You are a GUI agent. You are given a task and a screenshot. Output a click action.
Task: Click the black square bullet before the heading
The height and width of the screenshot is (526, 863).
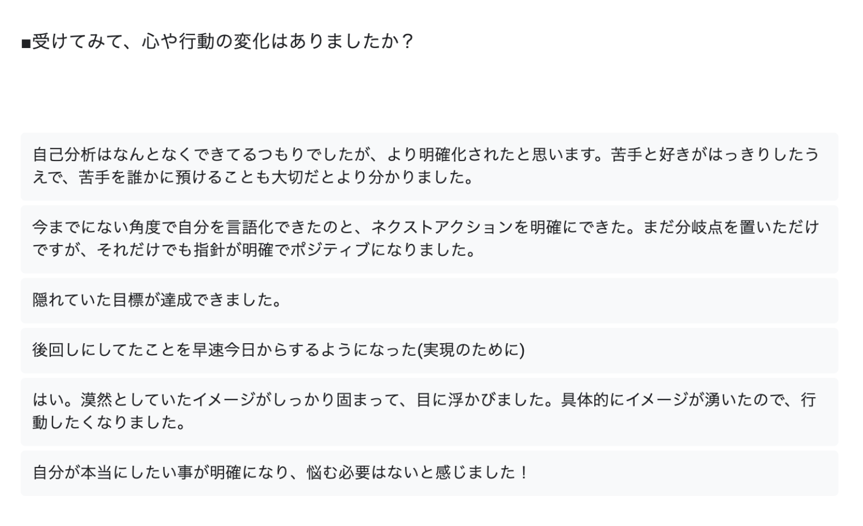(26, 44)
